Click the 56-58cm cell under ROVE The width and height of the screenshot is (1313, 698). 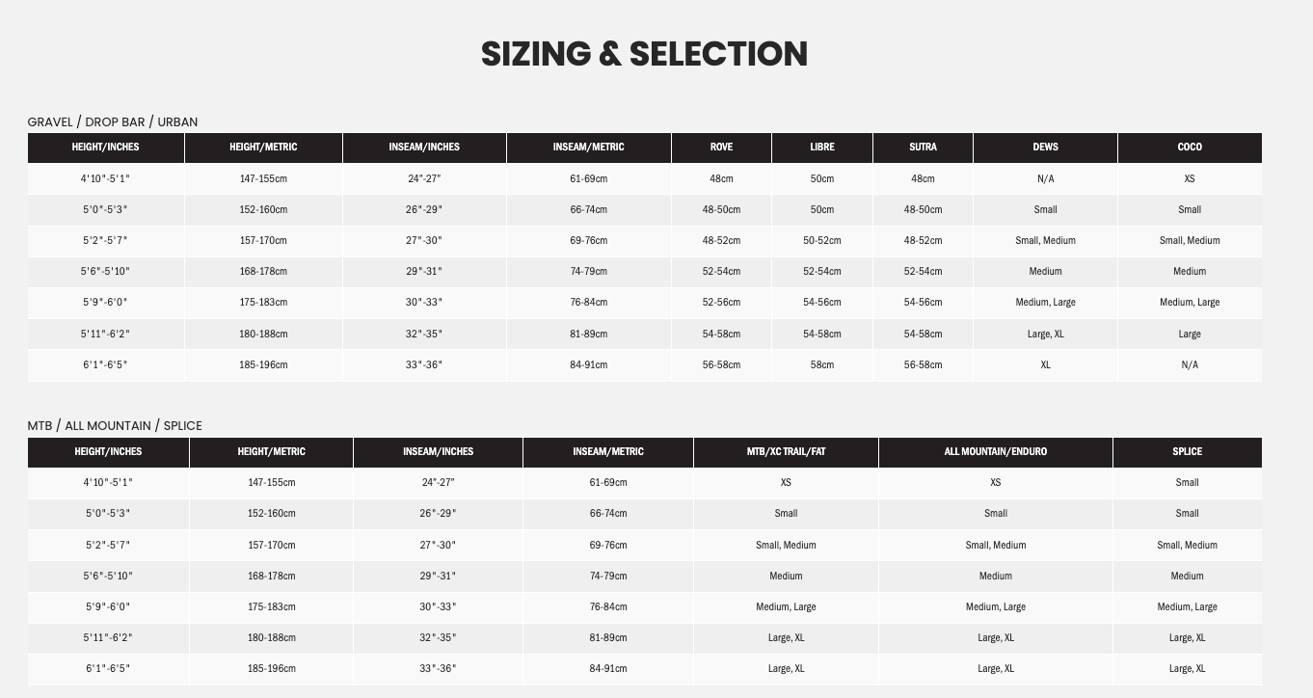coord(721,365)
